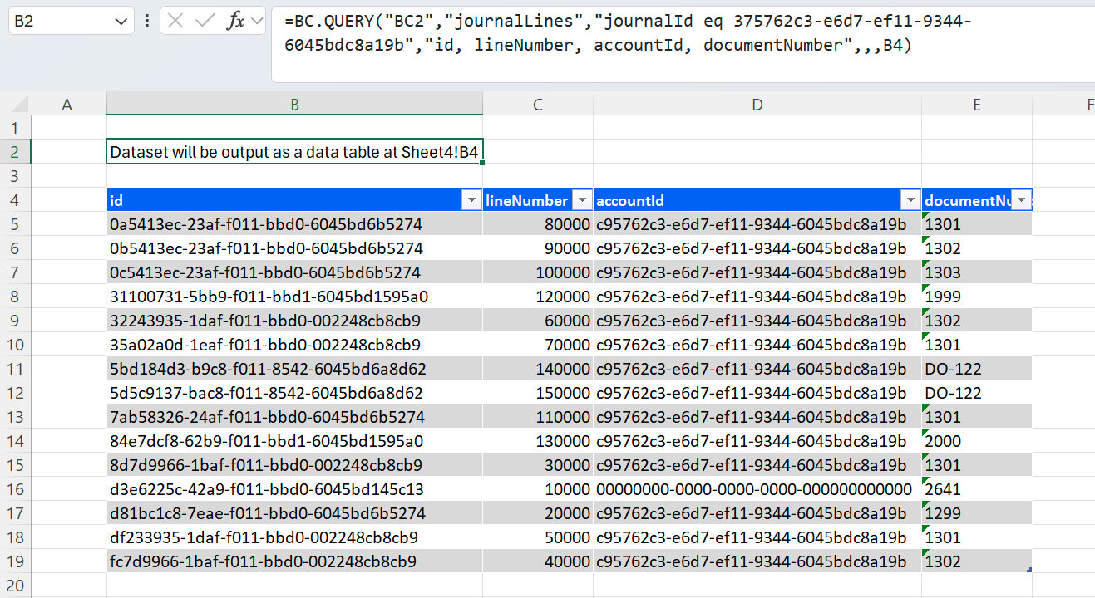Click the Enter checkmark in formula bar
Screen dimensions: 1095x598
tap(205, 22)
